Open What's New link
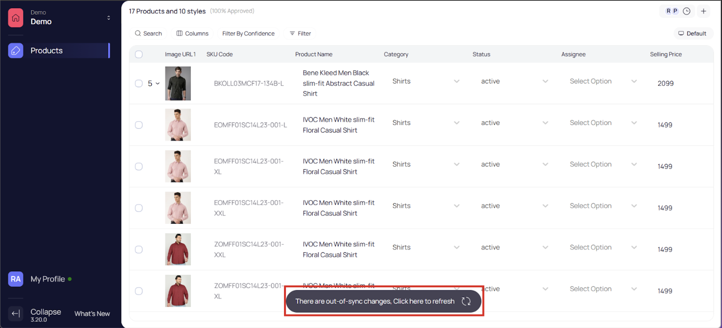Viewport: 722px width, 328px height. pos(92,314)
